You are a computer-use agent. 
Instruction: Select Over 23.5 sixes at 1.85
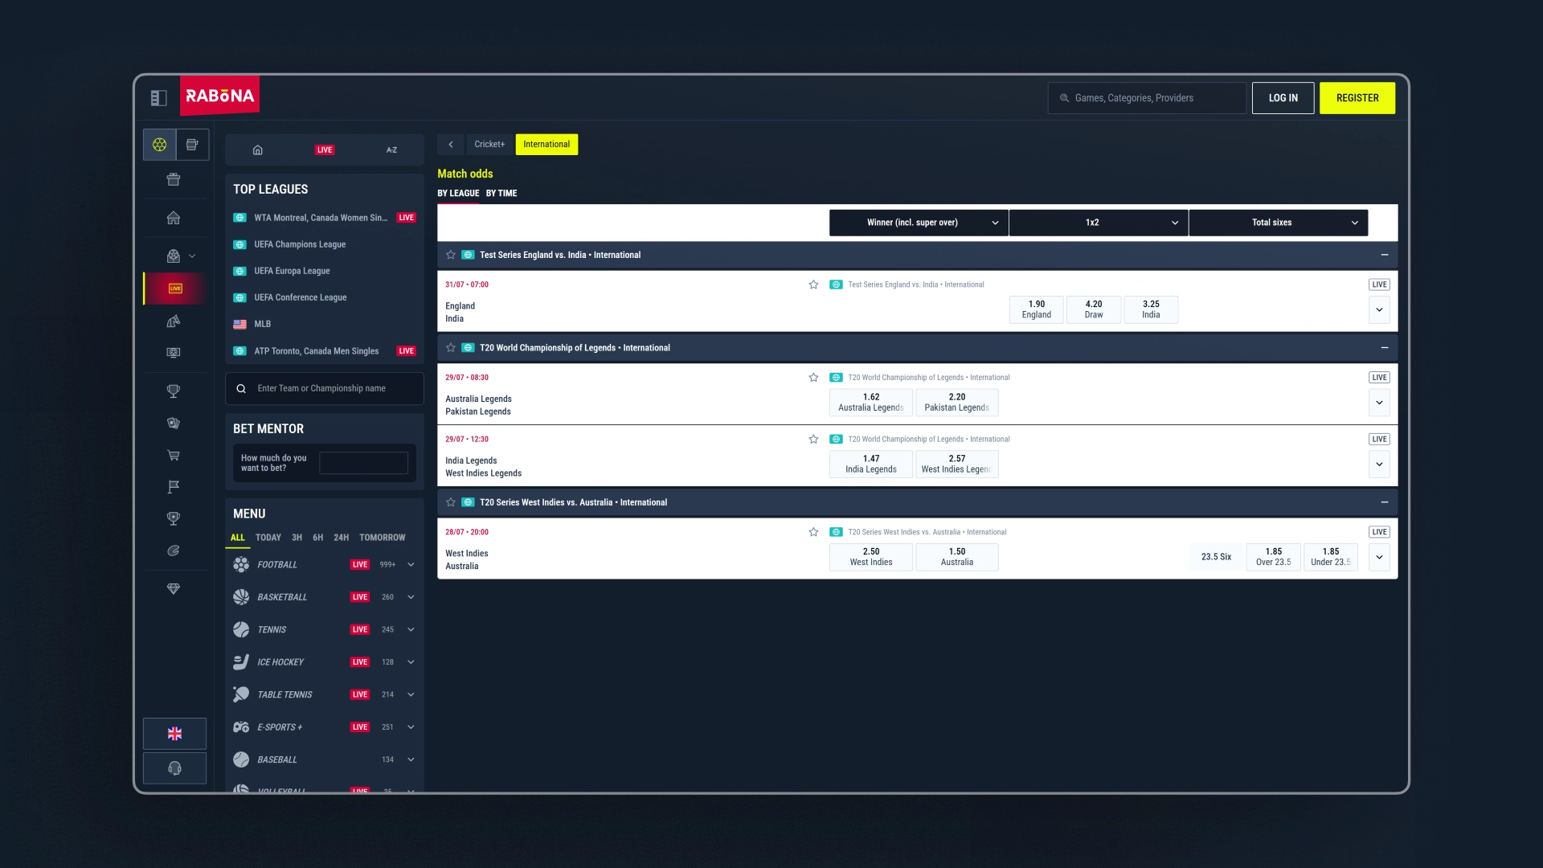(x=1274, y=557)
